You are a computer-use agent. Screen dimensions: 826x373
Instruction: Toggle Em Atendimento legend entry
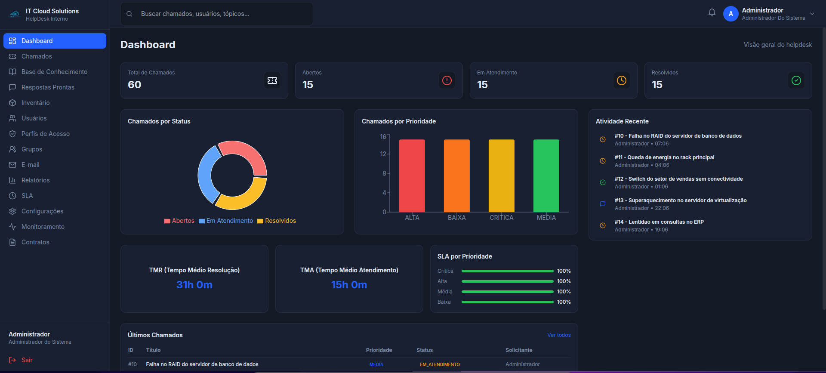(x=226, y=221)
